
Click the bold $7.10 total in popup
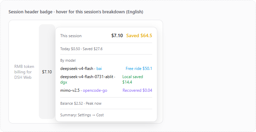[117, 36]
